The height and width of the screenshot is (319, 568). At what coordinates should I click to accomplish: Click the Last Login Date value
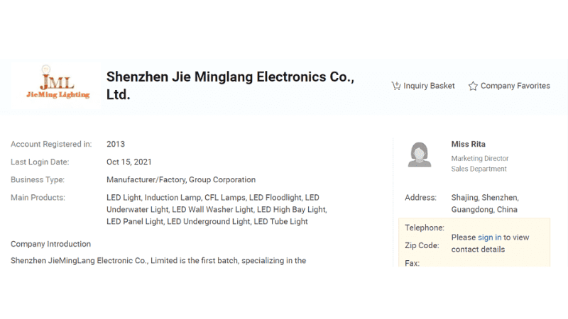click(x=129, y=162)
